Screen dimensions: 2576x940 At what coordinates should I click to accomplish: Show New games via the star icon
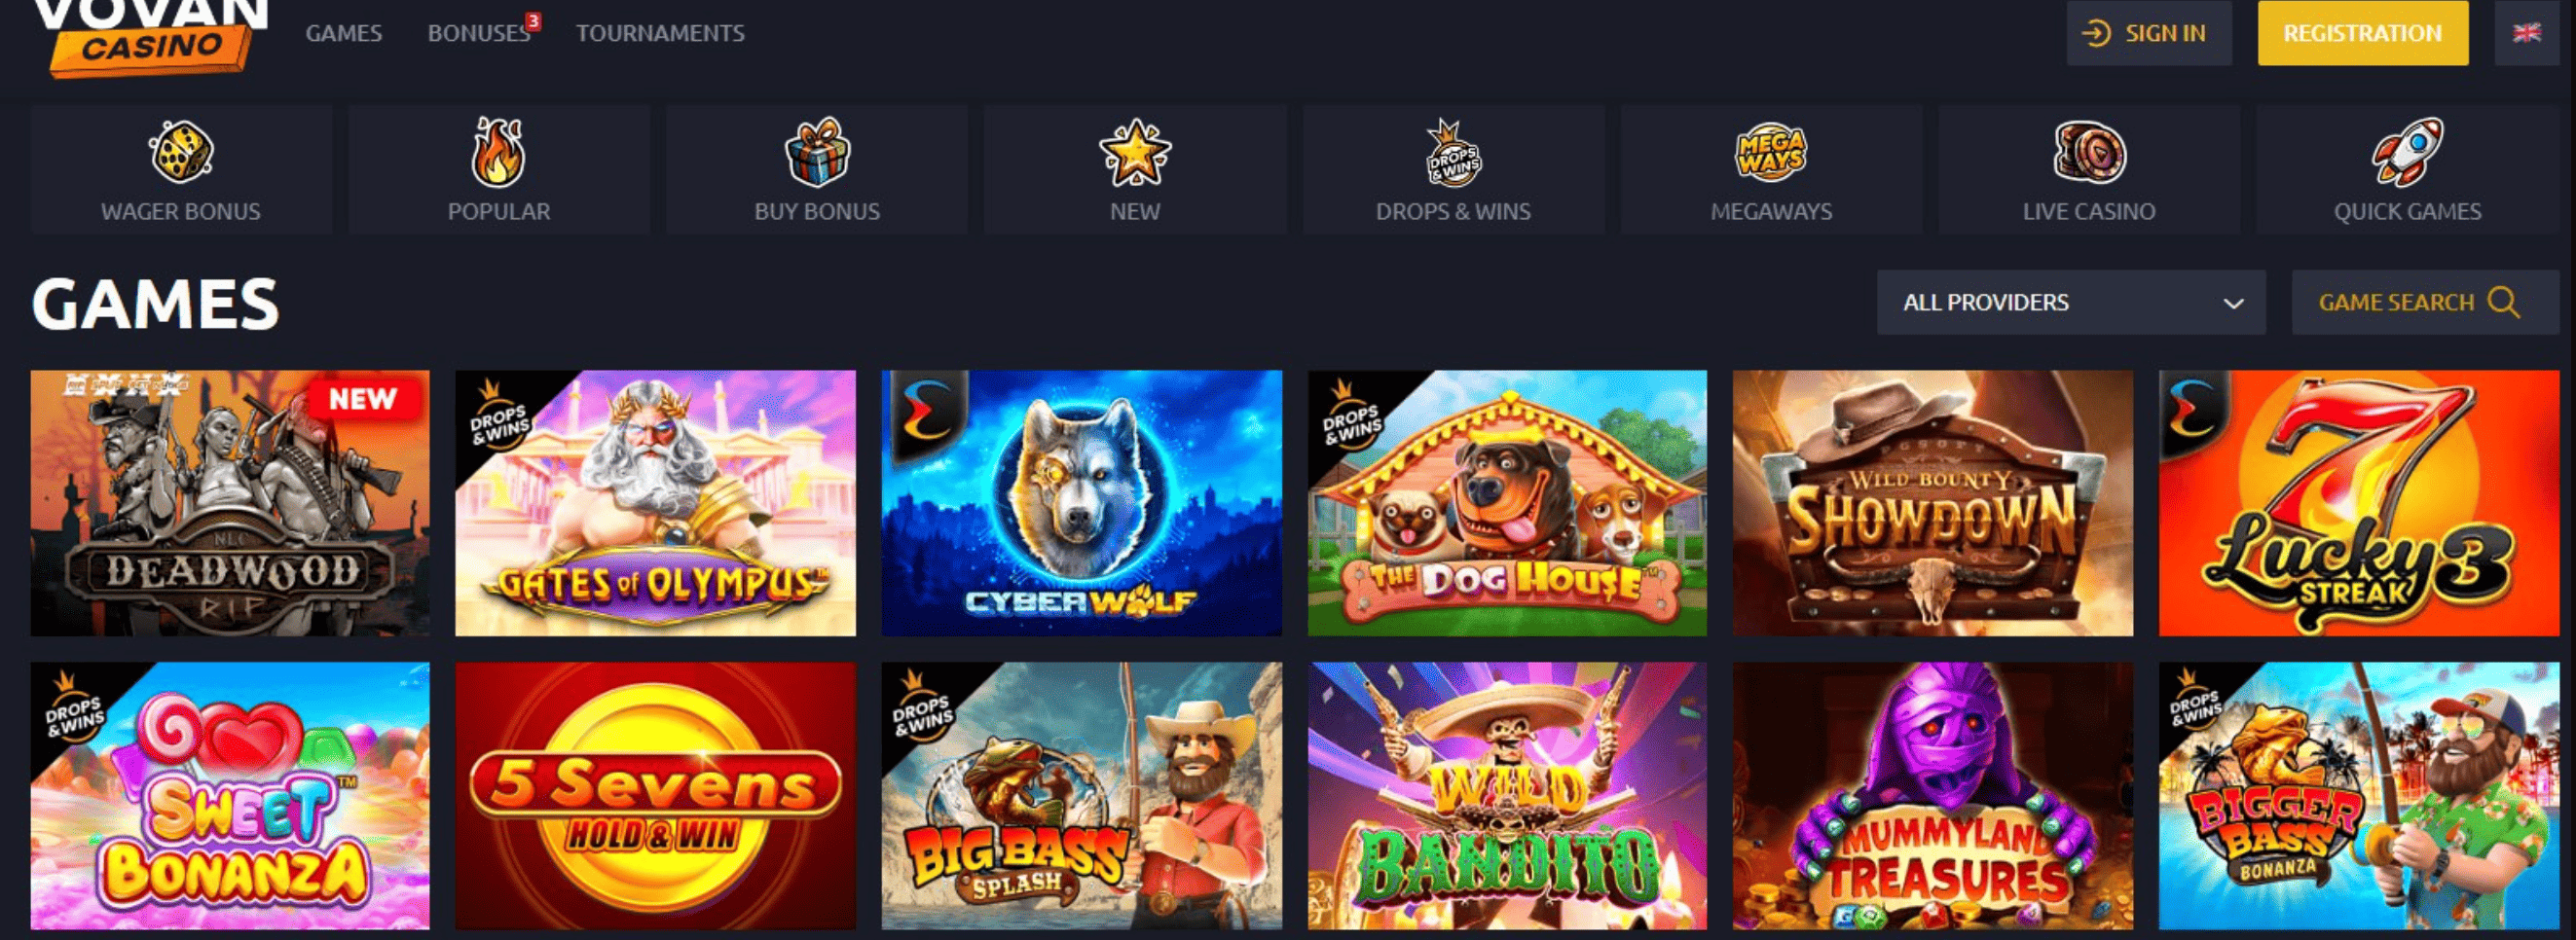point(1135,169)
